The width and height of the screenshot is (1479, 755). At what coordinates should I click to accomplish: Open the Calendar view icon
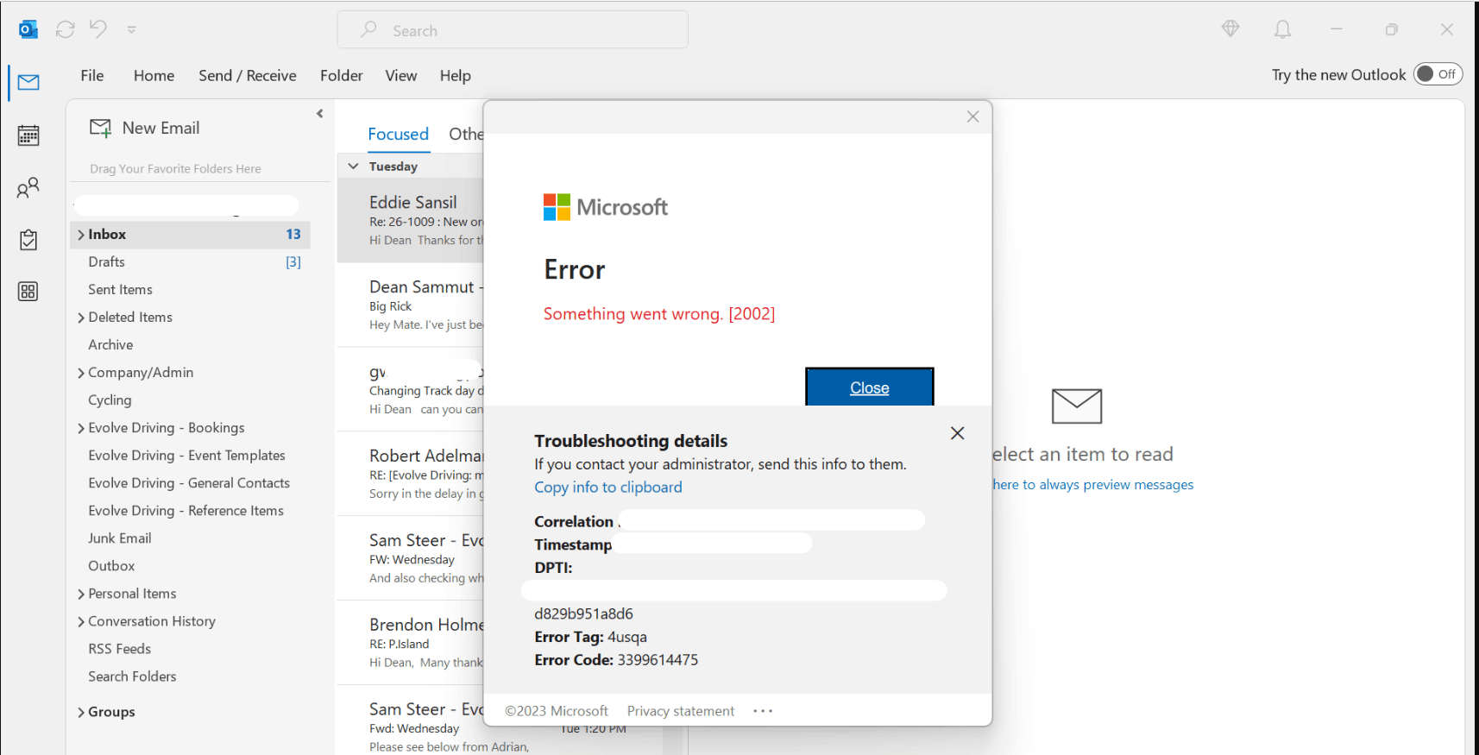(28, 135)
